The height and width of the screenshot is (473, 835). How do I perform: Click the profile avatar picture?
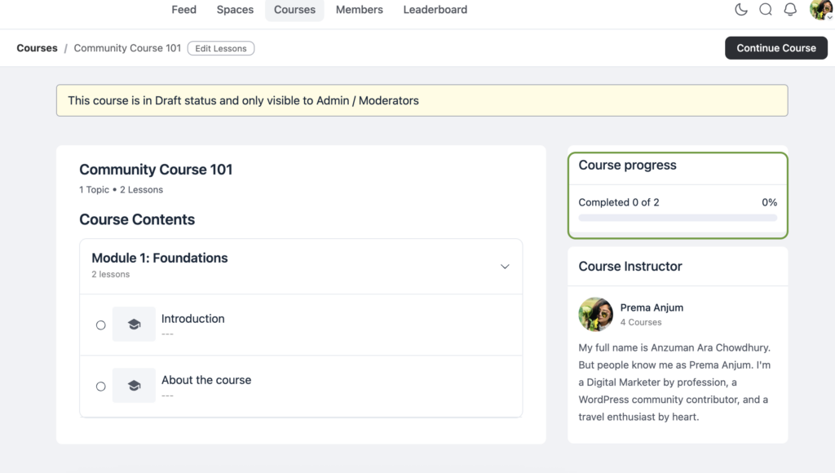(819, 10)
